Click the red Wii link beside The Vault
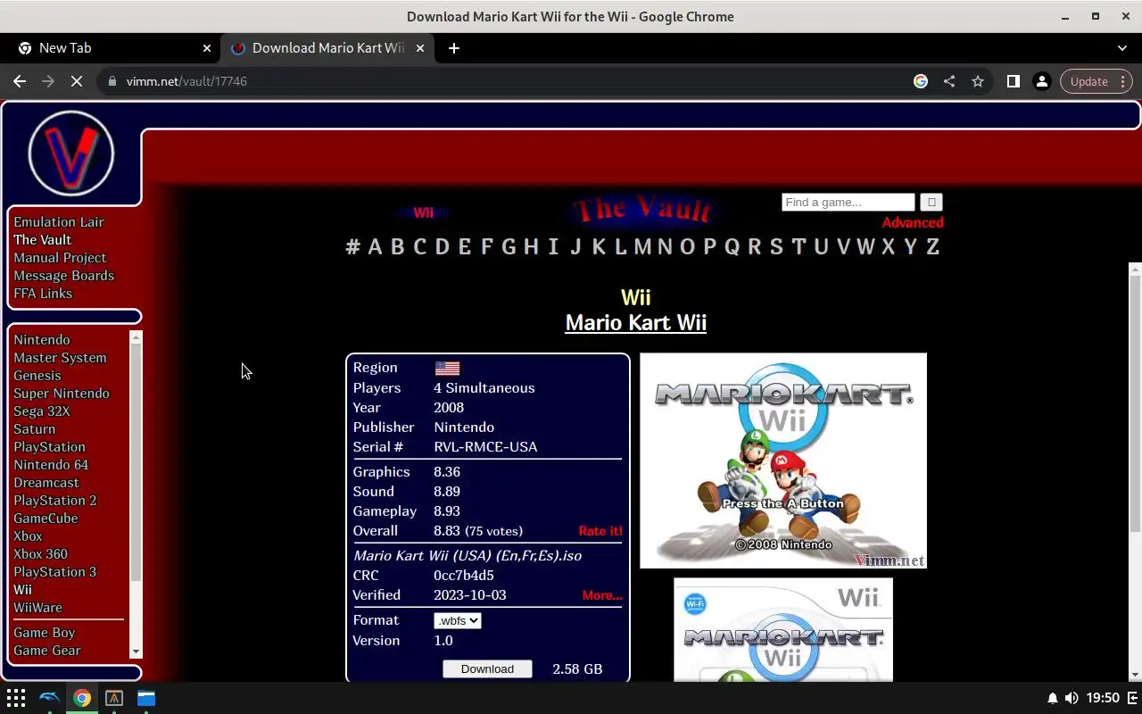 (x=423, y=213)
